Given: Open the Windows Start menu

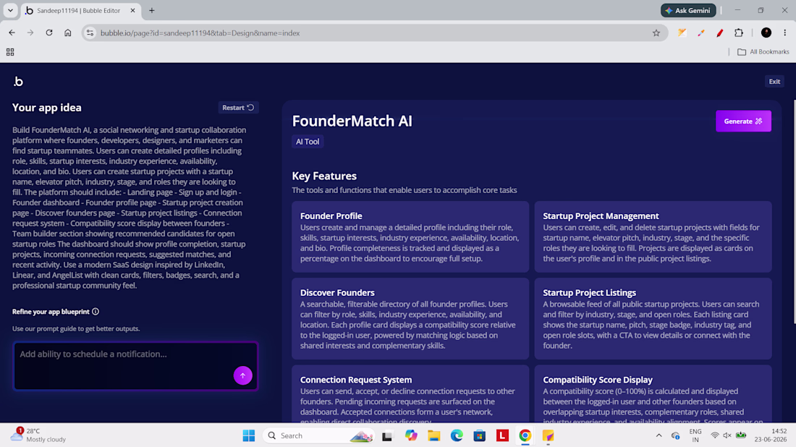Looking at the screenshot, I should 249,435.
